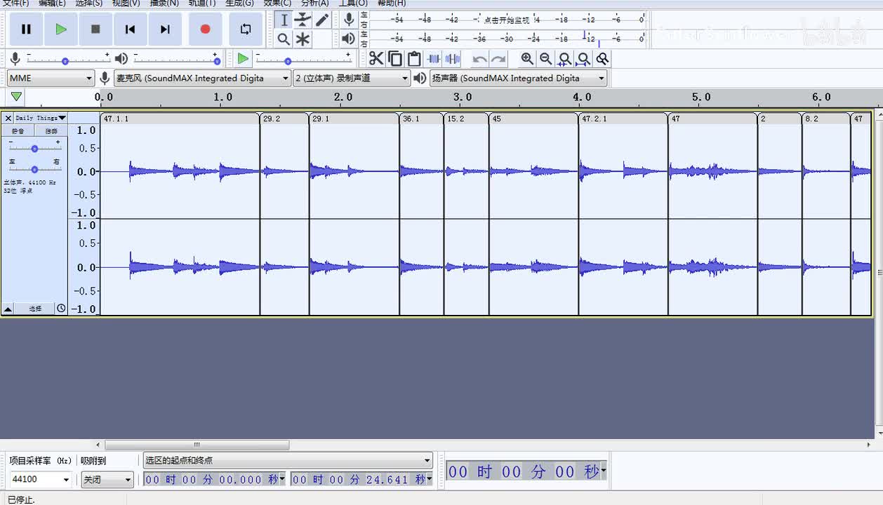The height and width of the screenshot is (505, 883).
Task: Close the Daily Things track with the X
Action: (x=8, y=118)
